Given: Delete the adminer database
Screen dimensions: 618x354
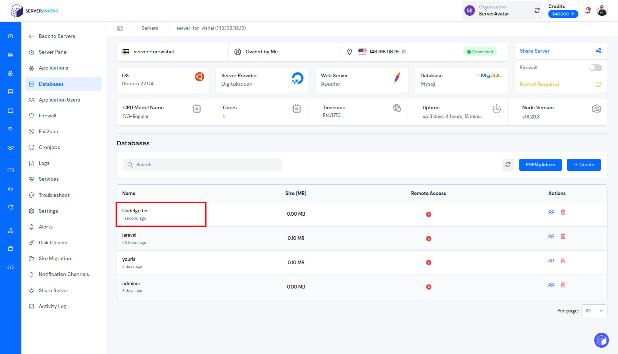Looking at the screenshot, I should point(563,285).
